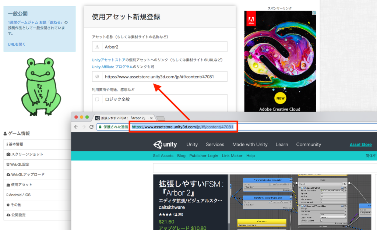377x230 pixels.
Task: Open Services in Unity navbar
Action: pos(215,145)
